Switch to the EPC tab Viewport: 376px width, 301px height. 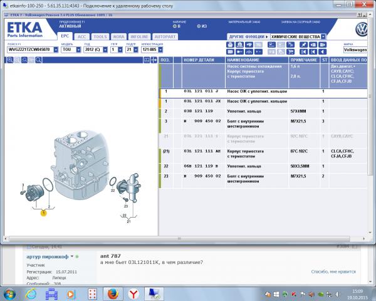pos(65,36)
